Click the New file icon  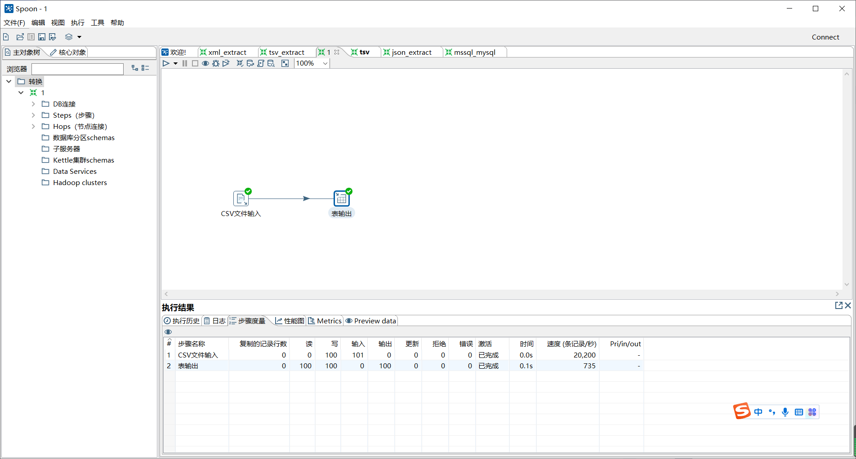tap(6, 37)
